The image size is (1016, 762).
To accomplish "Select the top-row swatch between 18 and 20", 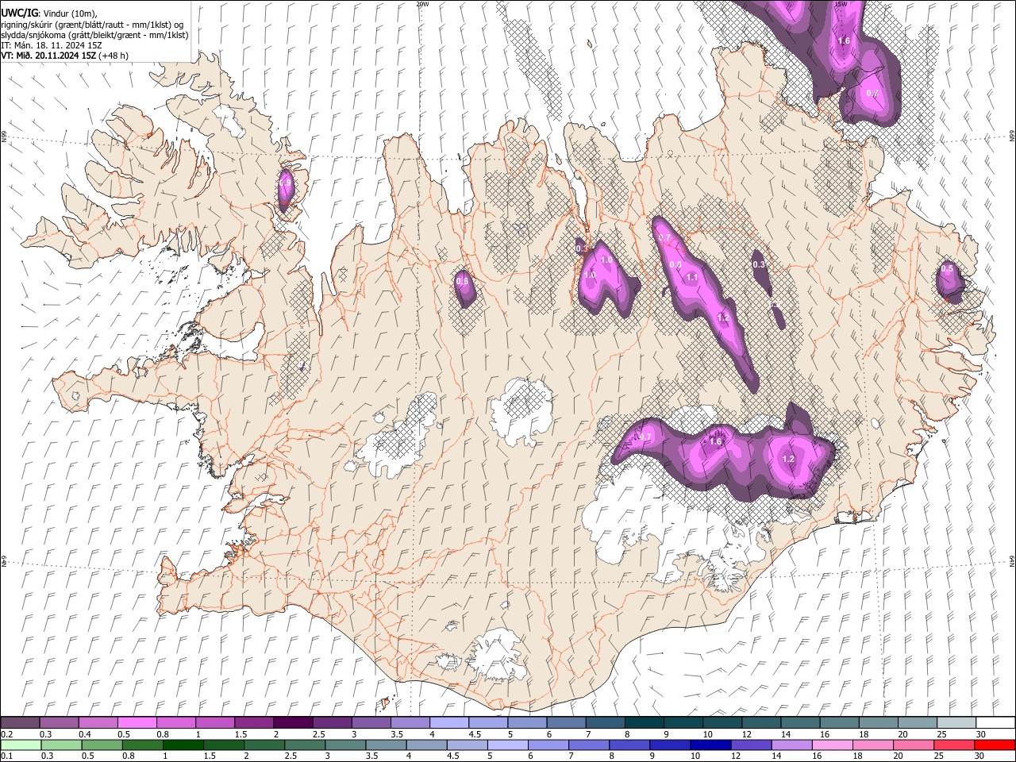I will [x=877, y=723].
